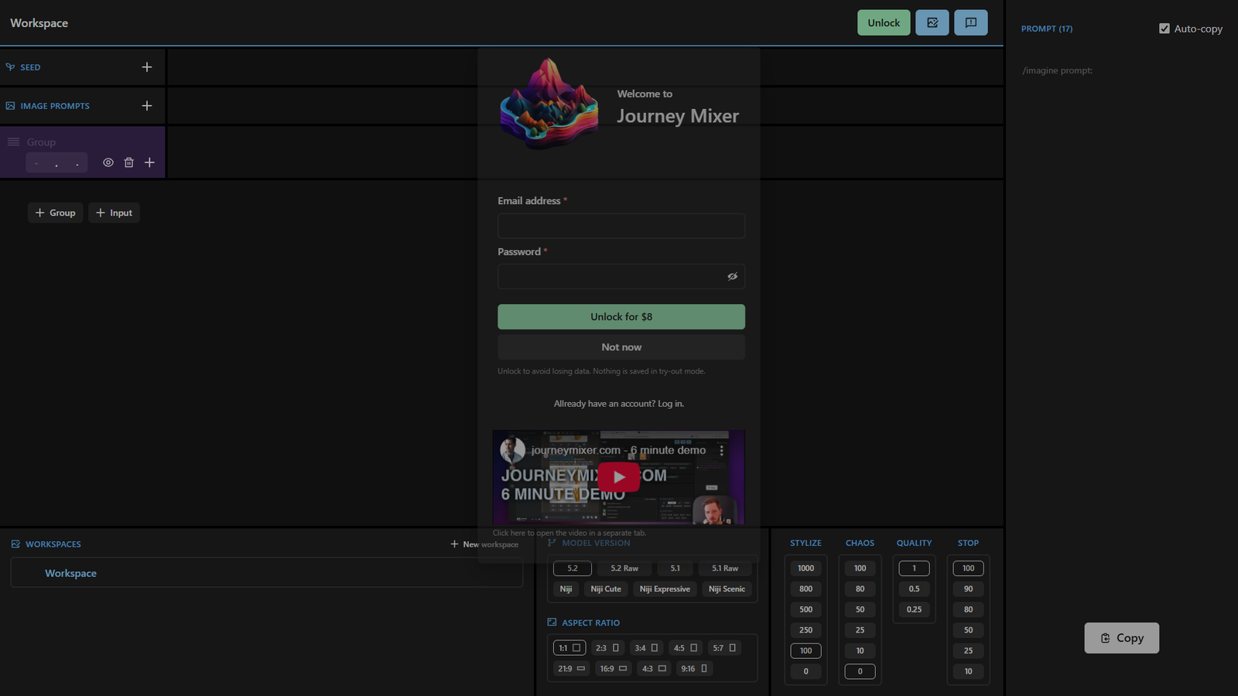Add a new Group button
This screenshot has width=1238, height=696.
(55, 213)
